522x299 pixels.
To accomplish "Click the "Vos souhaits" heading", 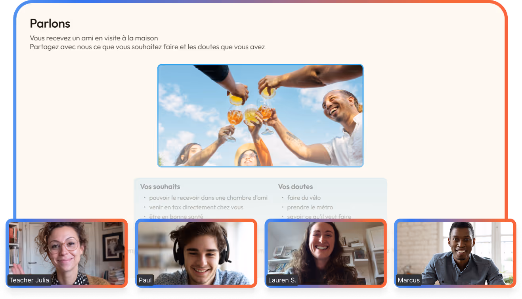I will 160,187.
